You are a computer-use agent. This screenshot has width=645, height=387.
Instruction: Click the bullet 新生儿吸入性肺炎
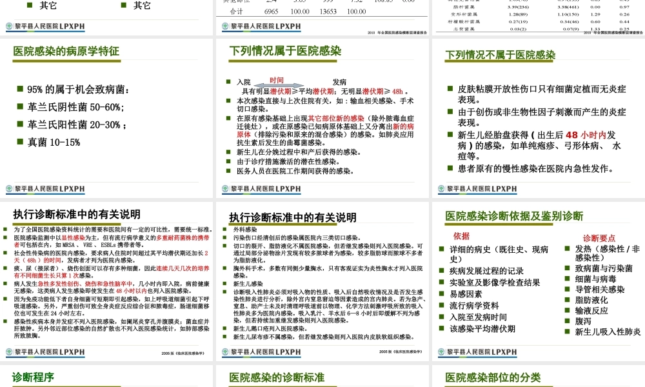click(x=608, y=332)
